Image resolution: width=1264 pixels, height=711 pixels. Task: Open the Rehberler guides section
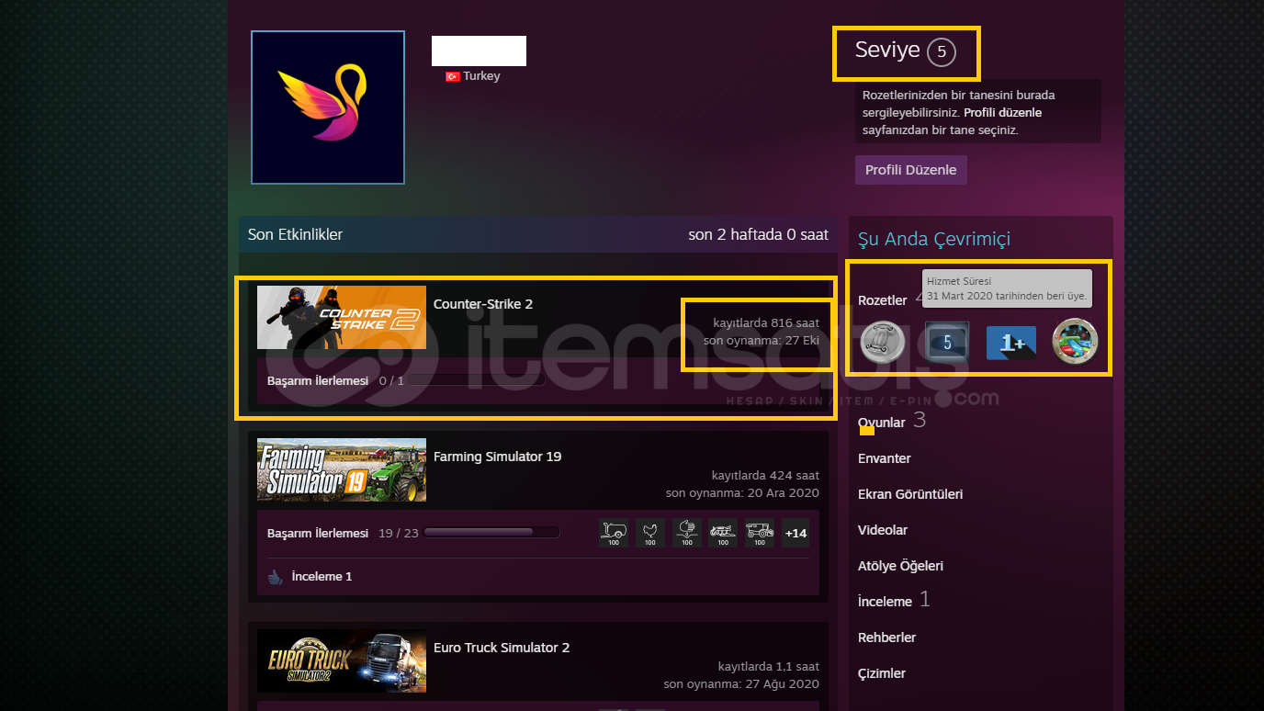[886, 638]
